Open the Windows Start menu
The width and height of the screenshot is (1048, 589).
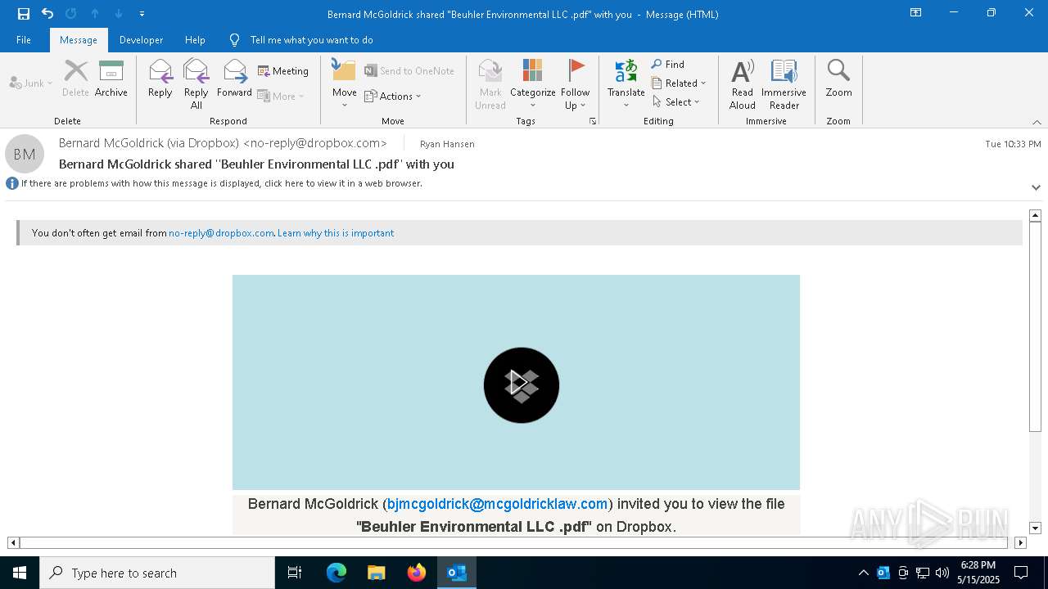pyautogui.click(x=20, y=573)
